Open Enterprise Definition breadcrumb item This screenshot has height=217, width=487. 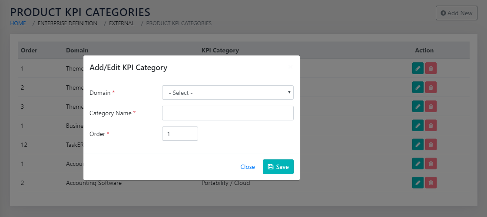(x=67, y=23)
